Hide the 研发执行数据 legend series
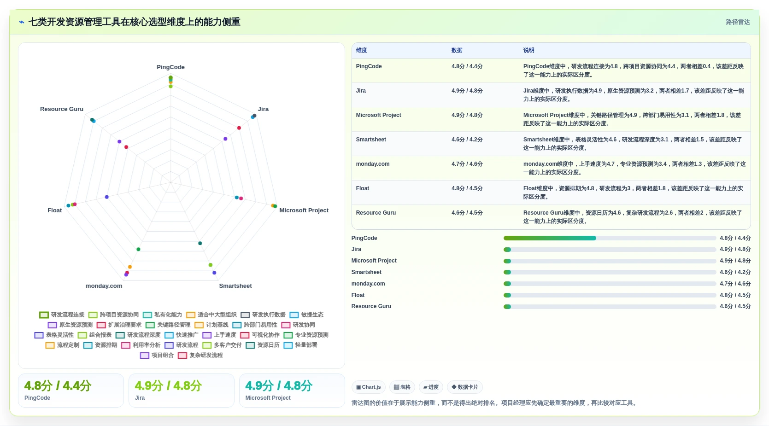This screenshot has height=426, width=769. pyautogui.click(x=263, y=315)
